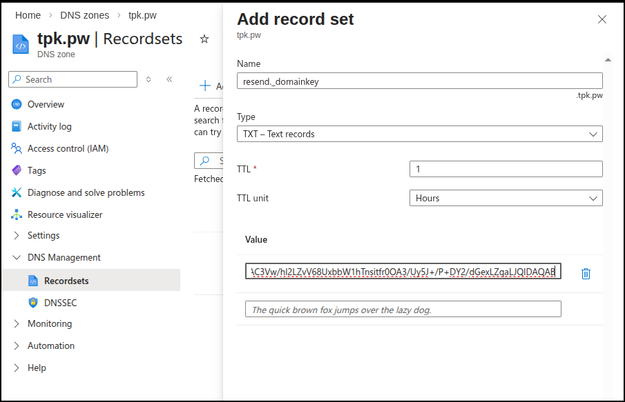This screenshot has height=402, width=625.
Task: Collapse the sidebar with double chevron
Action: click(169, 79)
